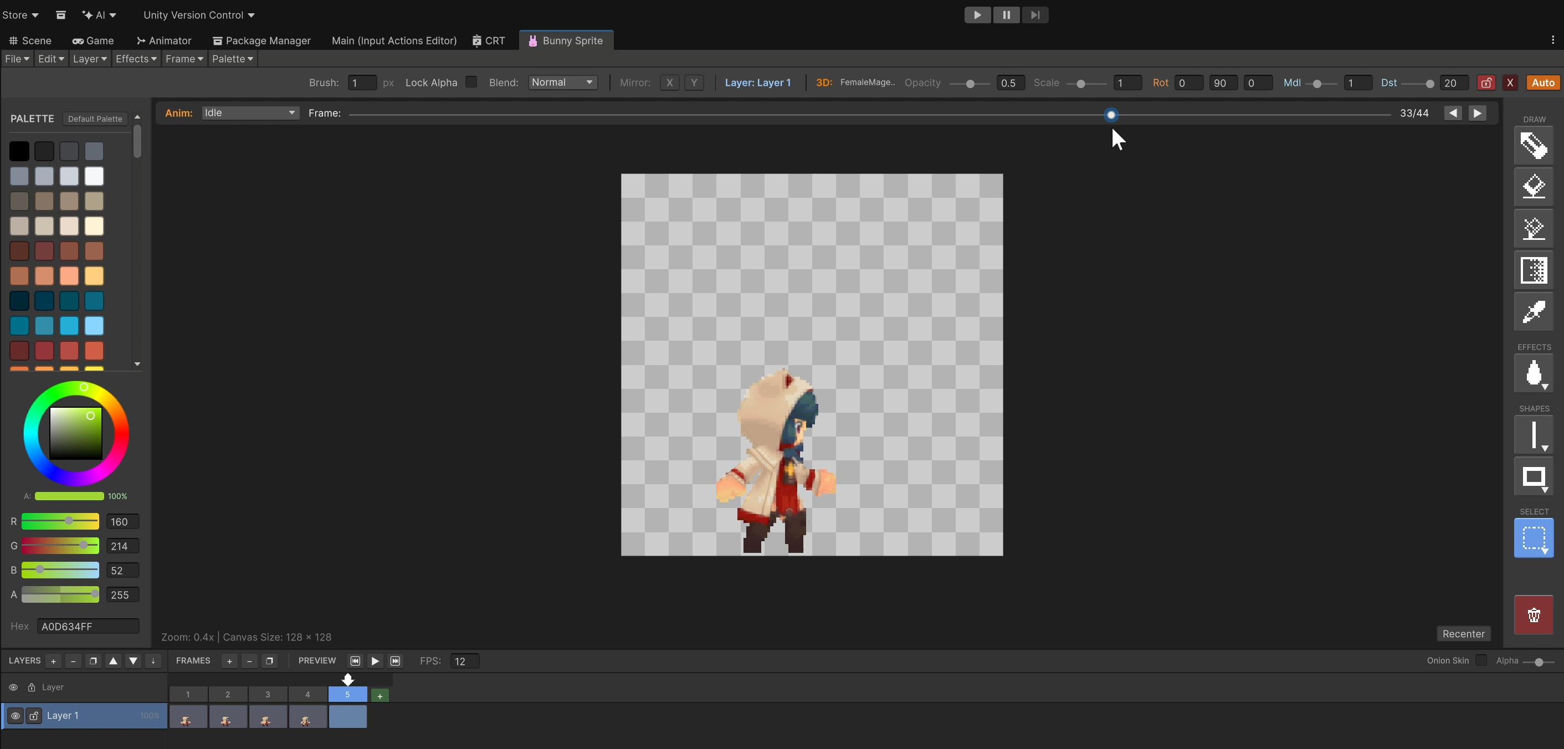Select the Eraser tool
1564x749 pixels.
click(1533, 187)
